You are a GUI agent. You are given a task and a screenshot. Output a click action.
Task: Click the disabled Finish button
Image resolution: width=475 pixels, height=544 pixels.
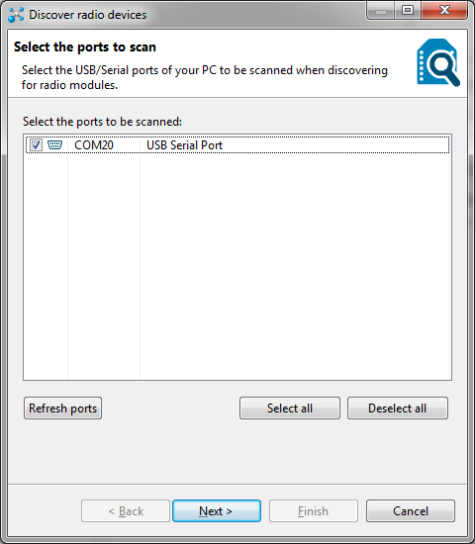(313, 510)
